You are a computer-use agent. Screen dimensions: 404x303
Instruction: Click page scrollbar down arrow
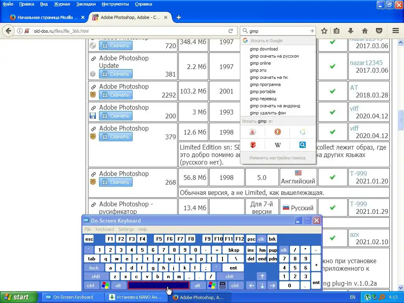point(401,288)
